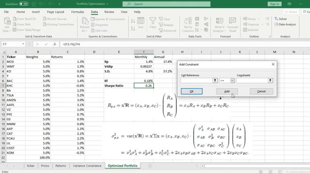Open the File menu
The width and height of the screenshot is (310, 174).
[x=6, y=12]
